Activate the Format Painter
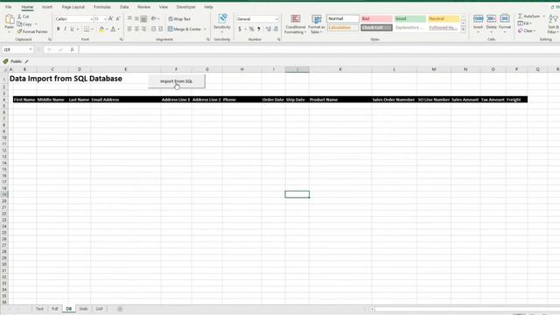This screenshot has height=315, width=560. tap(32, 31)
